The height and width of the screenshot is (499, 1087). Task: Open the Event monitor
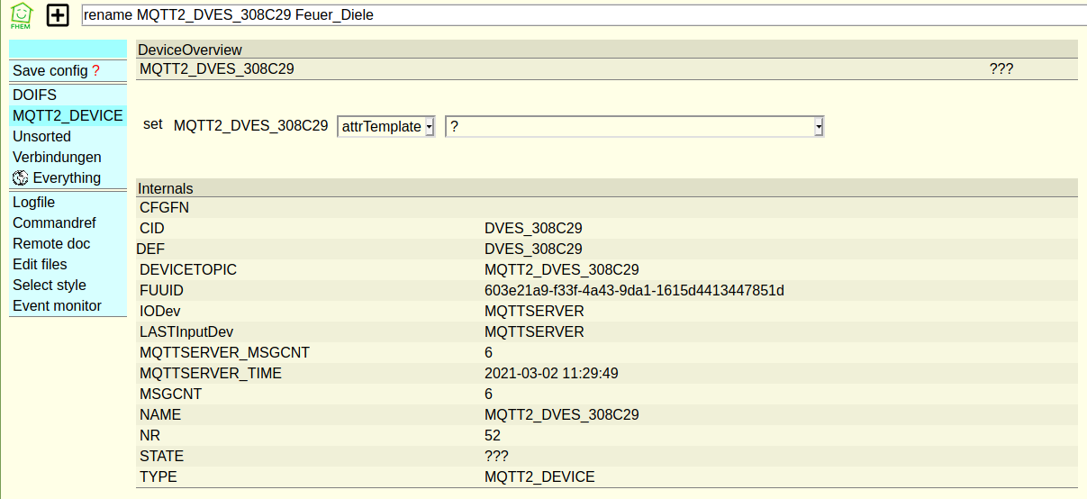click(x=57, y=305)
